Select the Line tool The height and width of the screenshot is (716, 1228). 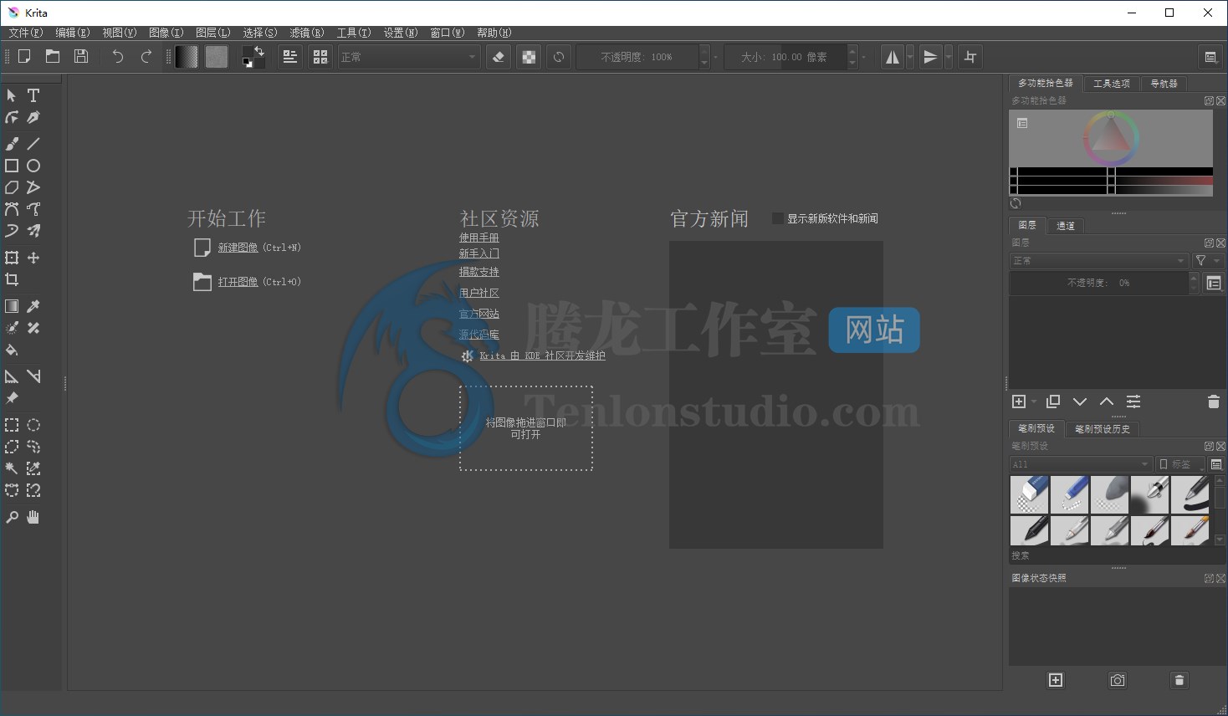click(x=33, y=144)
